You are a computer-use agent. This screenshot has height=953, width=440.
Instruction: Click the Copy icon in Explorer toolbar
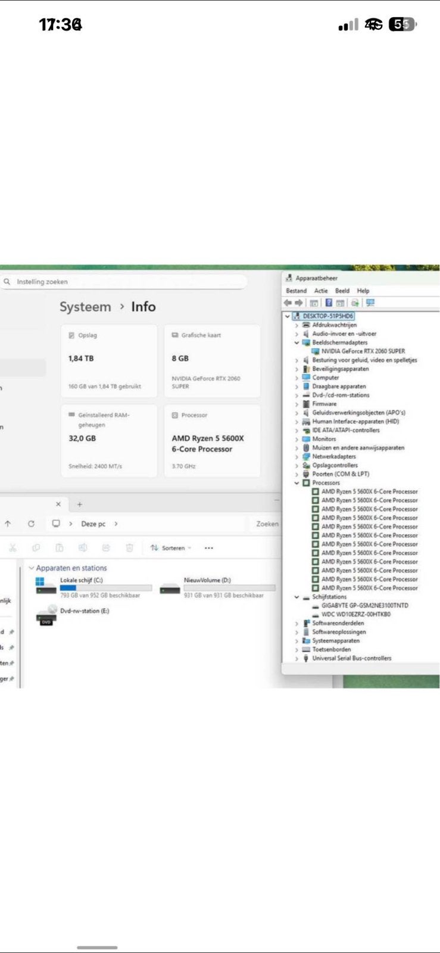coord(36,548)
